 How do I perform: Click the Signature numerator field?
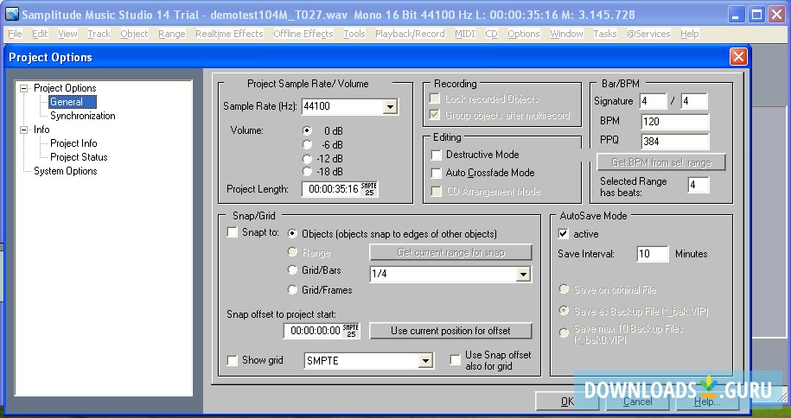(x=653, y=101)
